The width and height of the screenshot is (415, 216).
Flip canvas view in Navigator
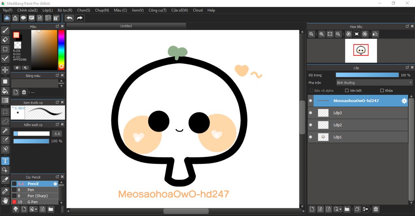(x=375, y=34)
